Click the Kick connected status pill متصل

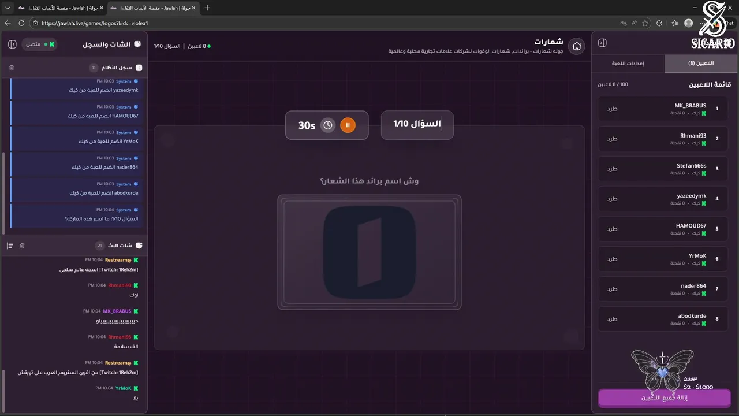39,44
